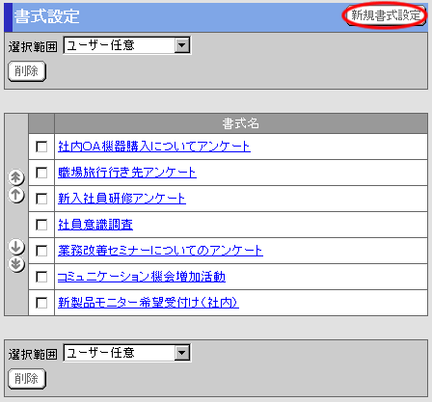This screenshot has width=432, height=402.
Task: Click the 書式名 column header
Action: click(x=241, y=123)
